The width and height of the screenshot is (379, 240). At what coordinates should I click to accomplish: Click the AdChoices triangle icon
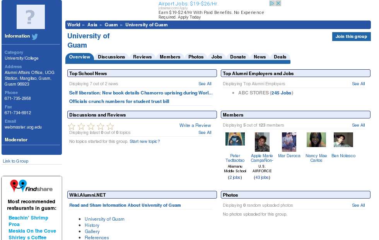[x=272, y=3]
